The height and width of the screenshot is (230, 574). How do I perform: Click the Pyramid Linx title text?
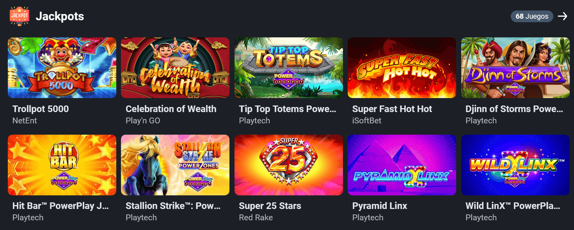pyautogui.click(x=380, y=206)
